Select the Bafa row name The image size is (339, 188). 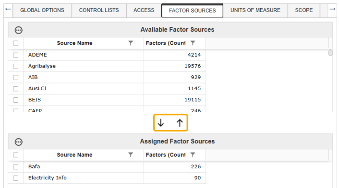[x=34, y=166]
